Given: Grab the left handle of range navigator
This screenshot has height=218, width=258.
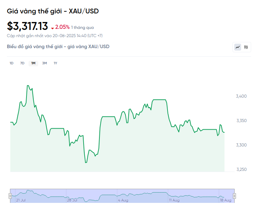Looking at the screenshot, I should 10,196.
